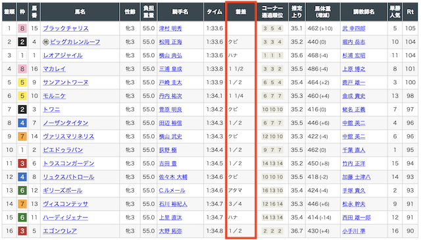Open trainer link 鹿戸 雄一
The height and width of the screenshot is (240, 421).
[x=354, y=82]
